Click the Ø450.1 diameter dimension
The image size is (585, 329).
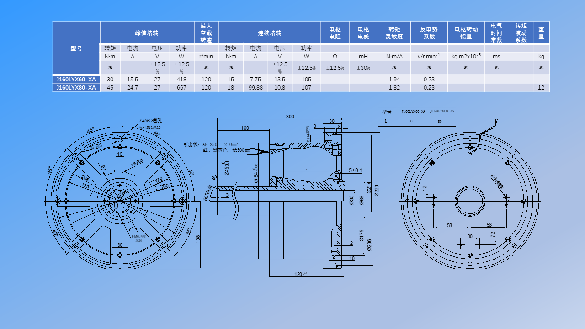tap(226, 168)
